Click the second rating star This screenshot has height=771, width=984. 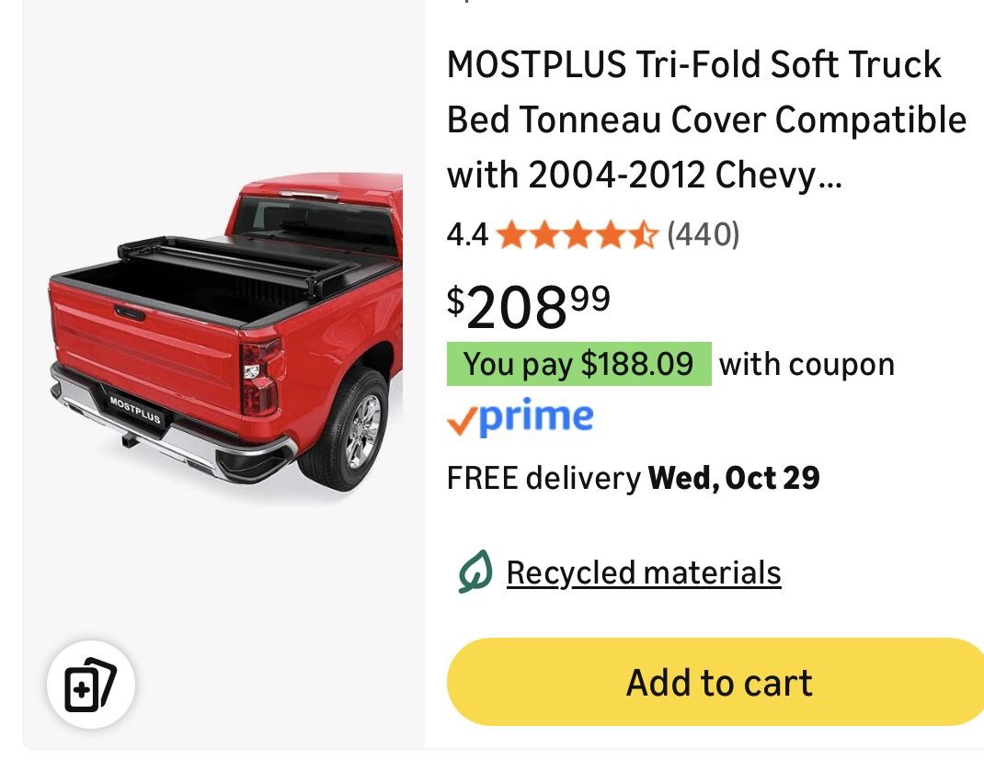click(543, 235)
